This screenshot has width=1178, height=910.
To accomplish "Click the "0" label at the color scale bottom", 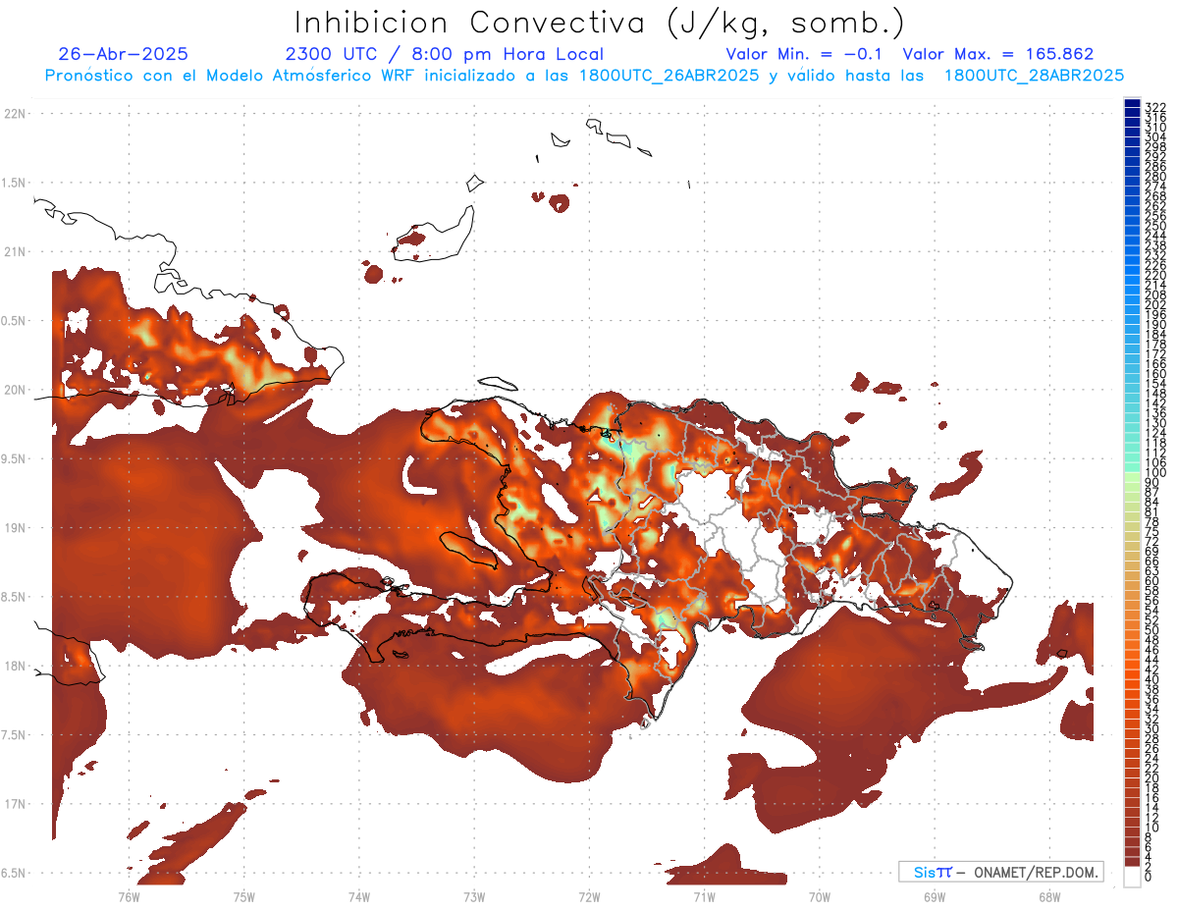I will click(x=1149, y=876).
